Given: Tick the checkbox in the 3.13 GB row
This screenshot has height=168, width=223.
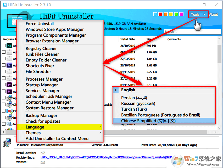Looking at the screenshot, I should (x=4, y=85).
